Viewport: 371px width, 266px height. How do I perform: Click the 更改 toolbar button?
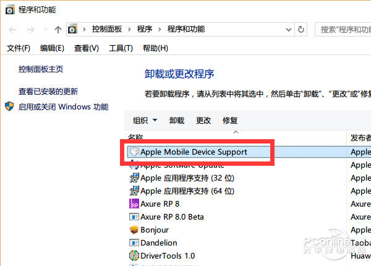203,121
